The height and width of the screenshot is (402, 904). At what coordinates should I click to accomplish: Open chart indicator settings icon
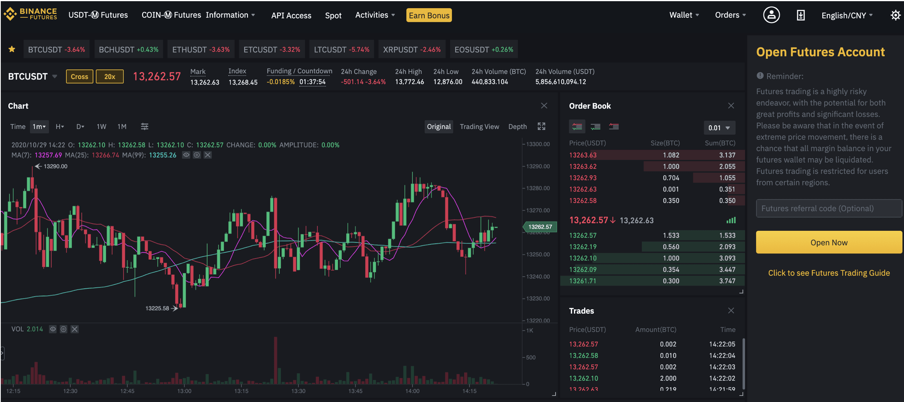tap(144, 127)
